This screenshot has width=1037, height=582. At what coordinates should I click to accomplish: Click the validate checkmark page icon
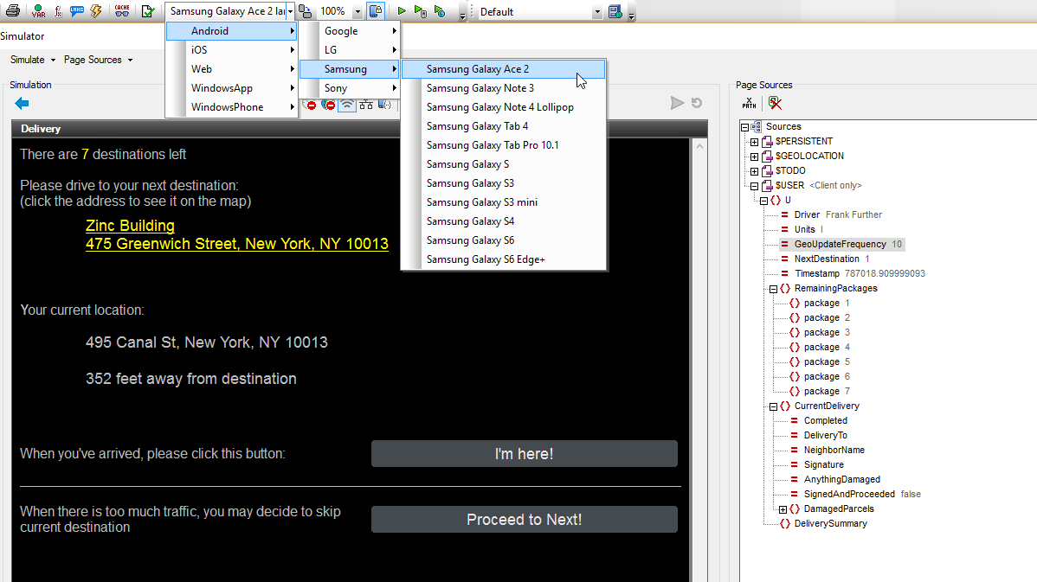click(147, 11)
